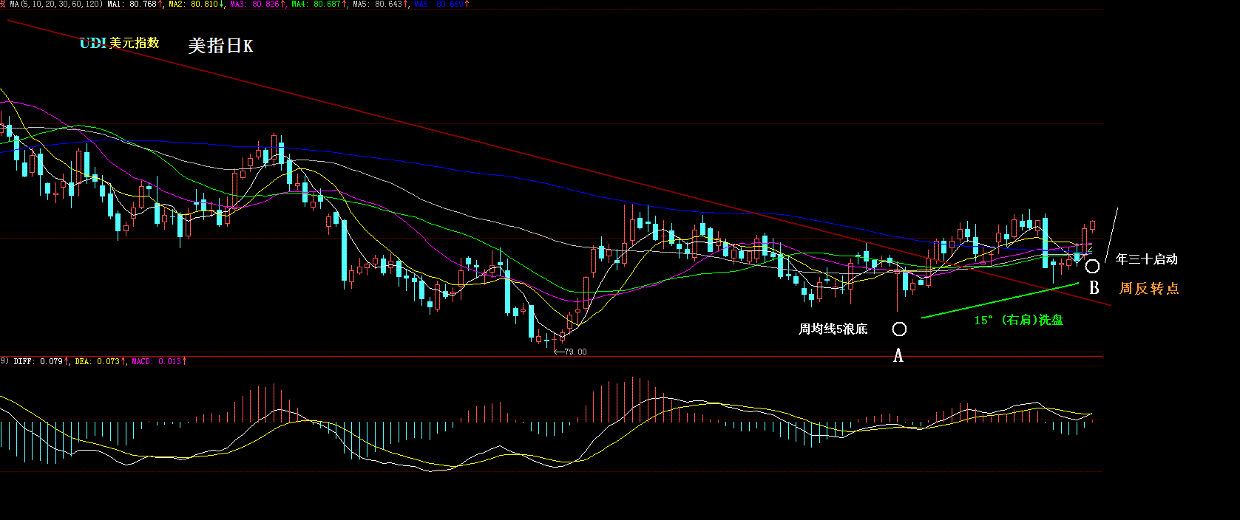Click the orange 周反转点 annotation text

click(1149, 288)
